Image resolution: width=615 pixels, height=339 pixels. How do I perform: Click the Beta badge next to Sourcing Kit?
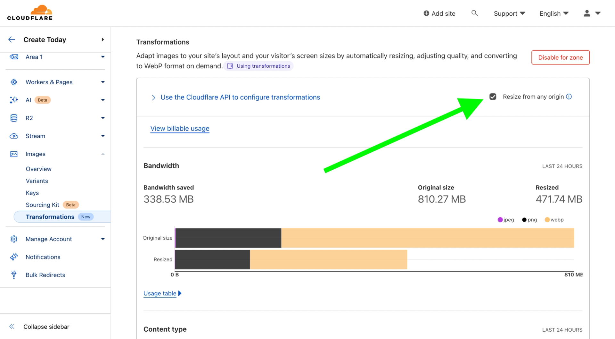71,205
